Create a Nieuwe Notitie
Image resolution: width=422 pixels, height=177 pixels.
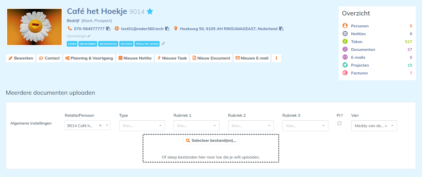pyautogui.click(x=135, y=58)
